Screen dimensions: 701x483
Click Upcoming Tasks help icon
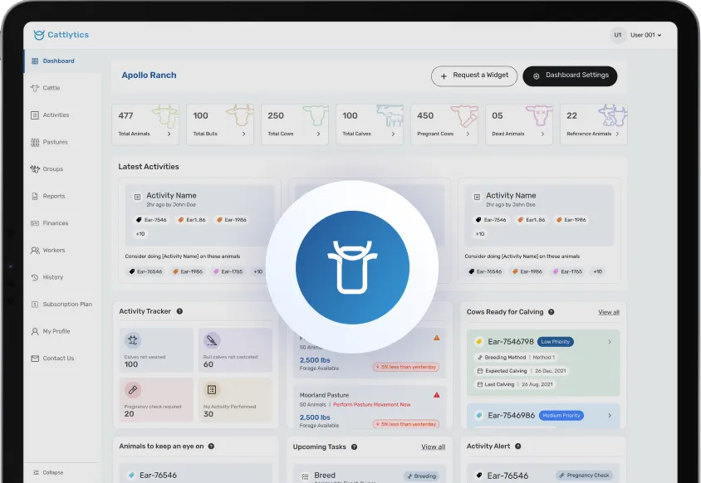(x=354, y=446)
